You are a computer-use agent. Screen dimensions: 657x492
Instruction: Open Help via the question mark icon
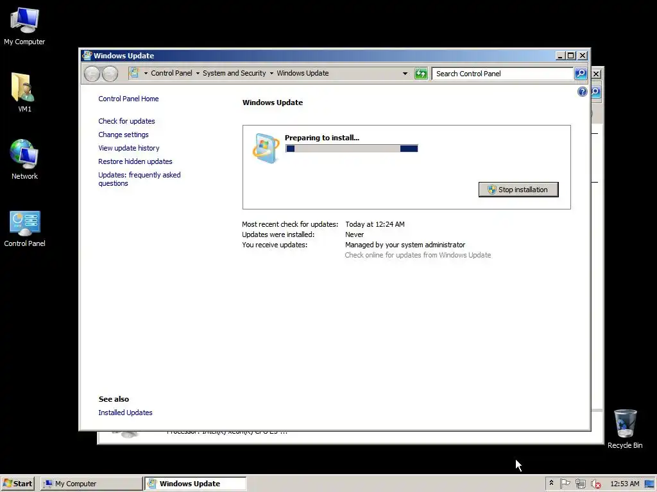[x=582, y=92]
